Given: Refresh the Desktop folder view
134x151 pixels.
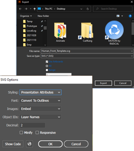Looking at the screenshot, I should coord(88,9).
